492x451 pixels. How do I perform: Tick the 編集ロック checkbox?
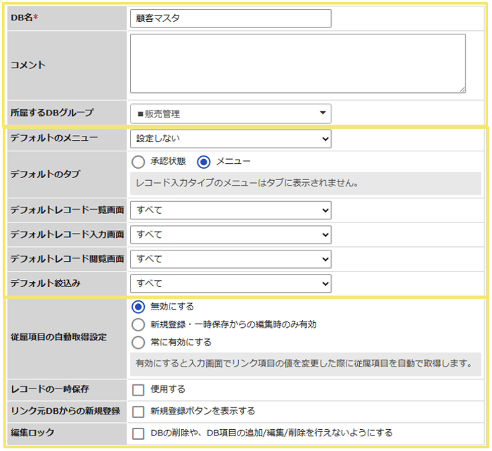[x=138, y=433]
